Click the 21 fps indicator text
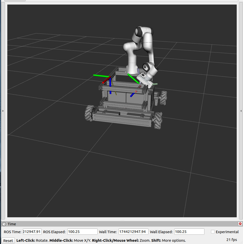The image size is (243, 244). click(x=231, y=240)
